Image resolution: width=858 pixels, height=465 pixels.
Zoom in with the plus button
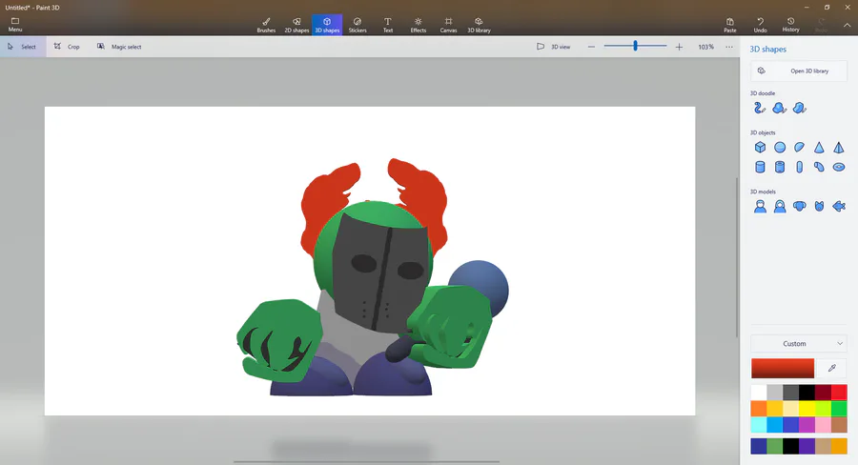(679, 47)
